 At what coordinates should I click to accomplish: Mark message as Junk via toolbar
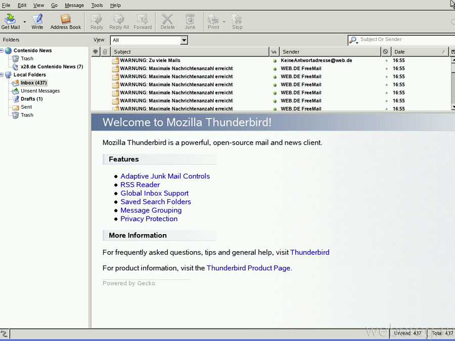(x=190, y=21)
